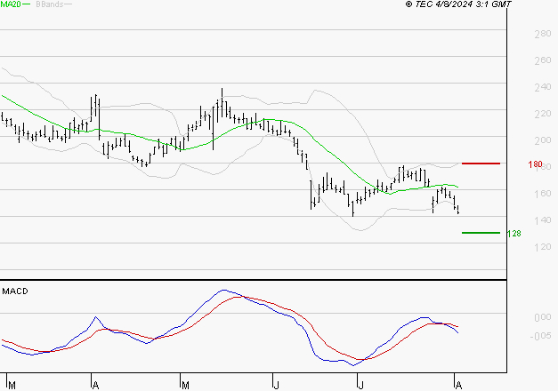The image size is (558, 391).
Task: Click the second M month marker
Action: click(x=185, y=386)
